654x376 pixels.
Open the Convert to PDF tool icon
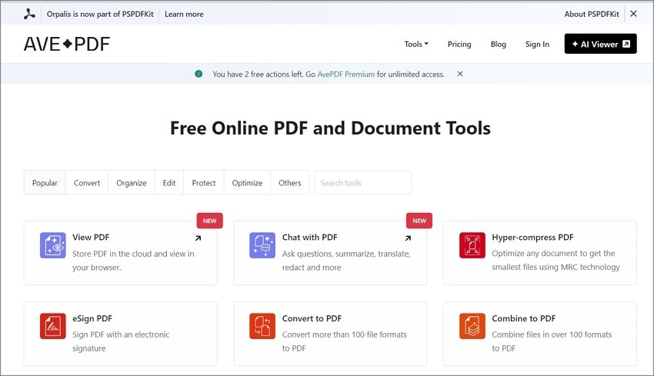tap(262, 326)
